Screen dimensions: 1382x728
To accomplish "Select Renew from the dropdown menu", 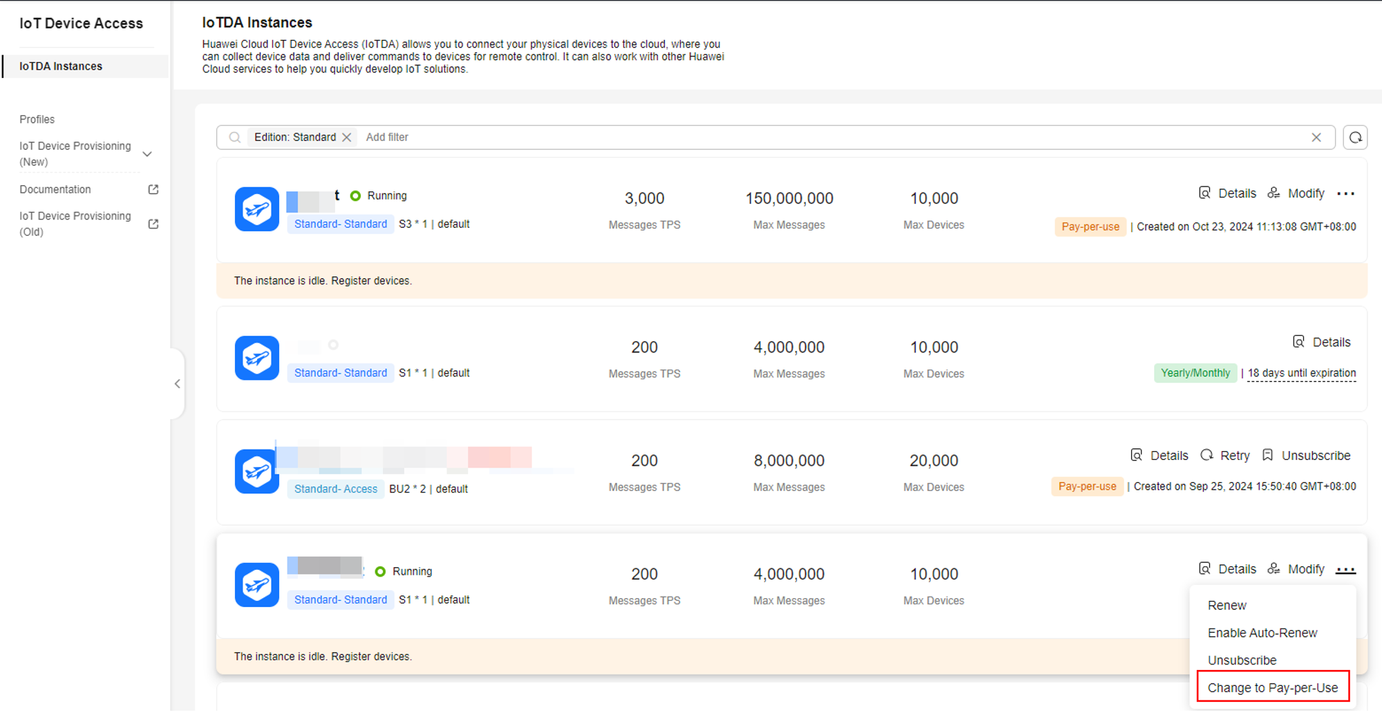I will point(1227,605).
